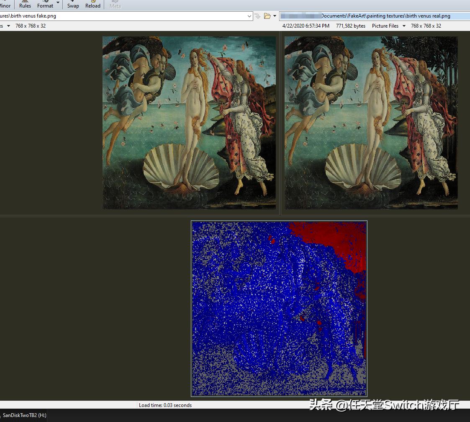Click the birth venus real image
The width and height of the screenshot is (470, 422).
[x=371, y=123]
